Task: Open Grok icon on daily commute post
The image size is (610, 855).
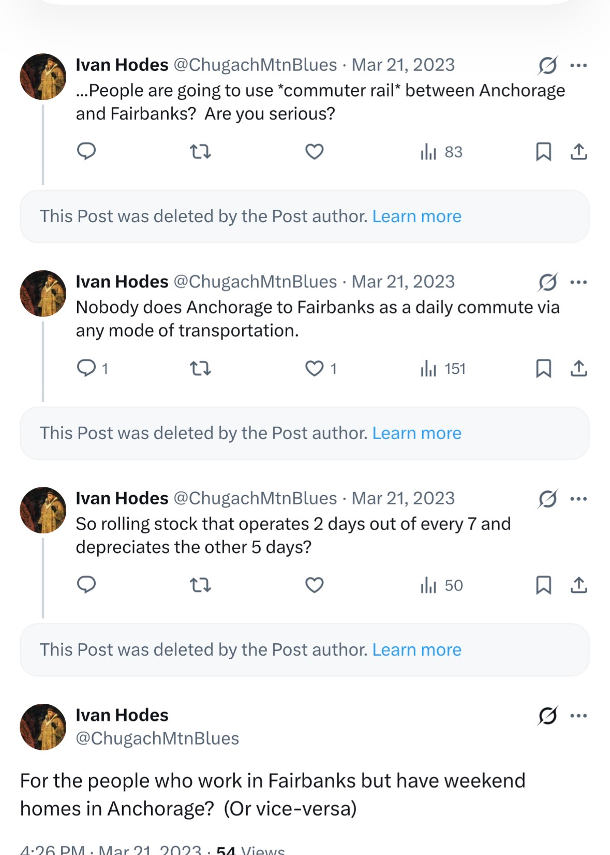Action: (x=547, y=282)
